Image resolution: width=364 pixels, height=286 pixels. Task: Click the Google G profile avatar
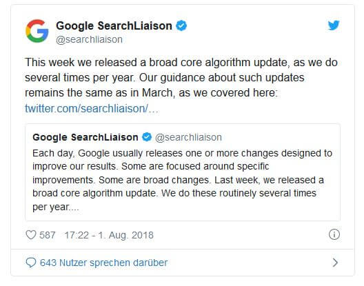[37, 31]
